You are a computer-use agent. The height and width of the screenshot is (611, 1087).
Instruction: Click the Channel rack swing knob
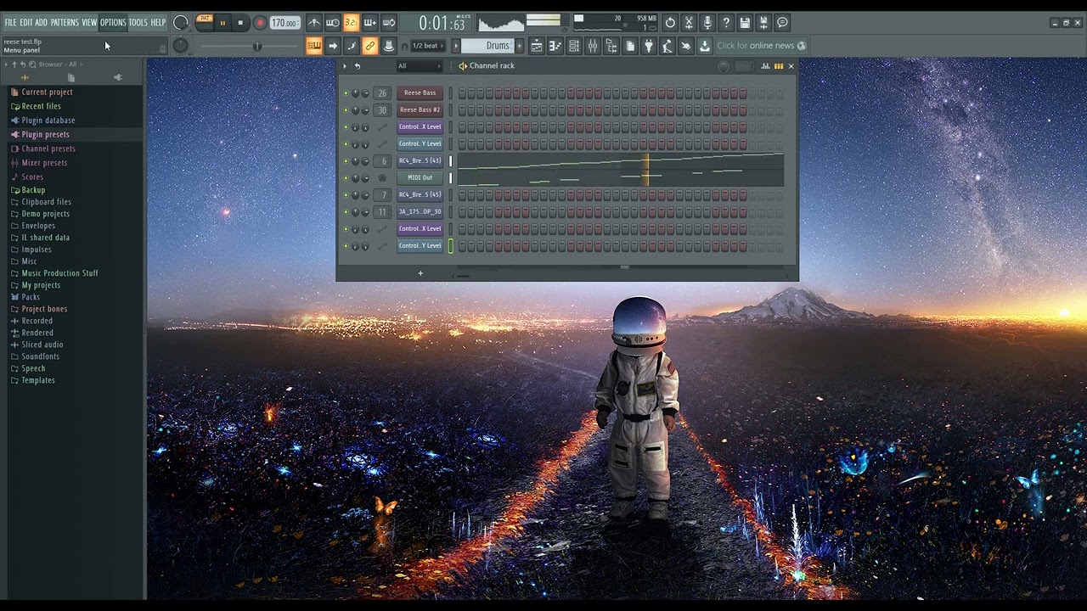(724, 66)
